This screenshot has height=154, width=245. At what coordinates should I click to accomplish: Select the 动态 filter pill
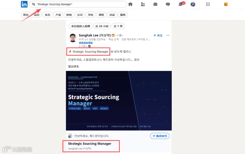point(37,15)
